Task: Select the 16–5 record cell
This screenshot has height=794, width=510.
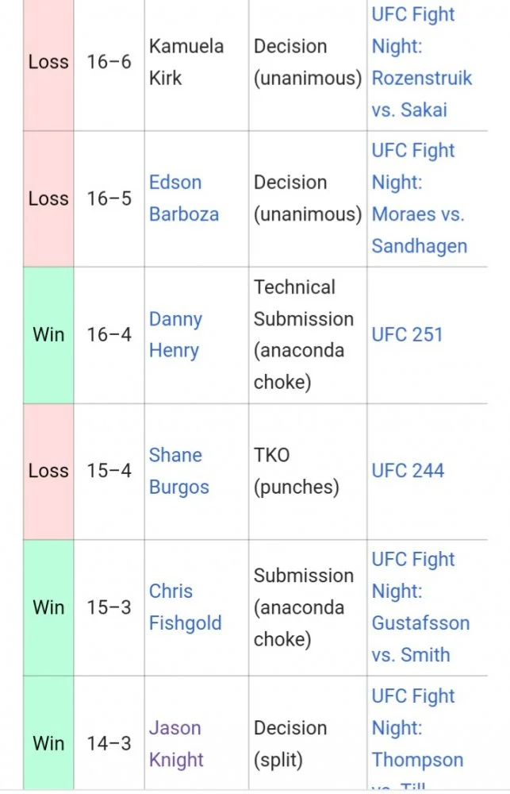Action: [109, 198]
